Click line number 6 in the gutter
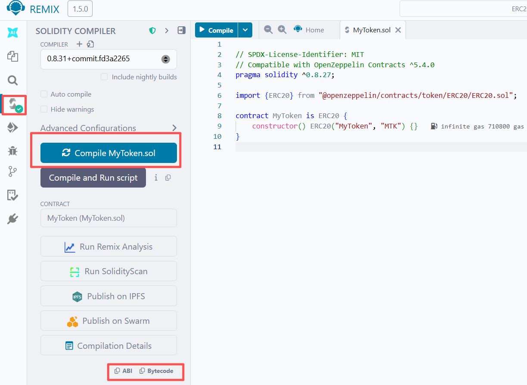Viewport: 527px width, 385px height. point(220,95)
